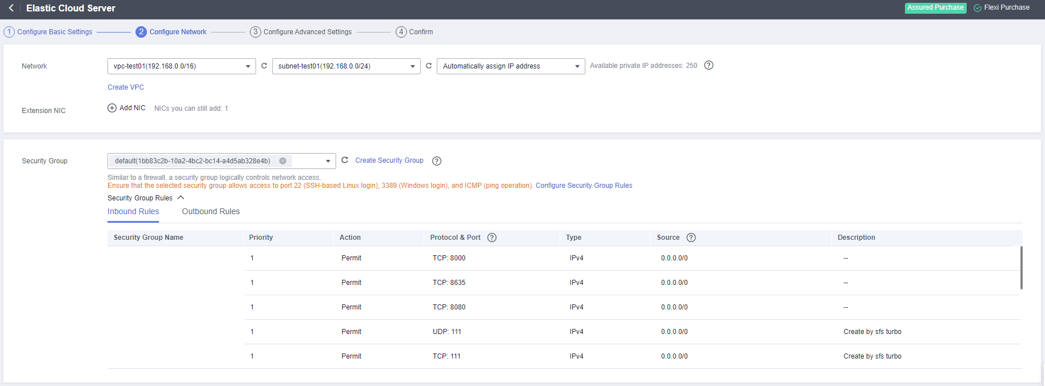
Task: Open help beside Create Security Group
Action: 437,161
